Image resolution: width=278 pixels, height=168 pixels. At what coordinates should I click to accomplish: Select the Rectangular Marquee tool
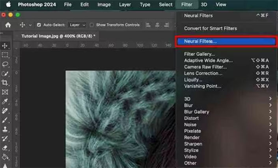(x=5, y=55)
